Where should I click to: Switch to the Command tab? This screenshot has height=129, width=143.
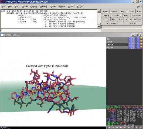[x=112, y=23]
